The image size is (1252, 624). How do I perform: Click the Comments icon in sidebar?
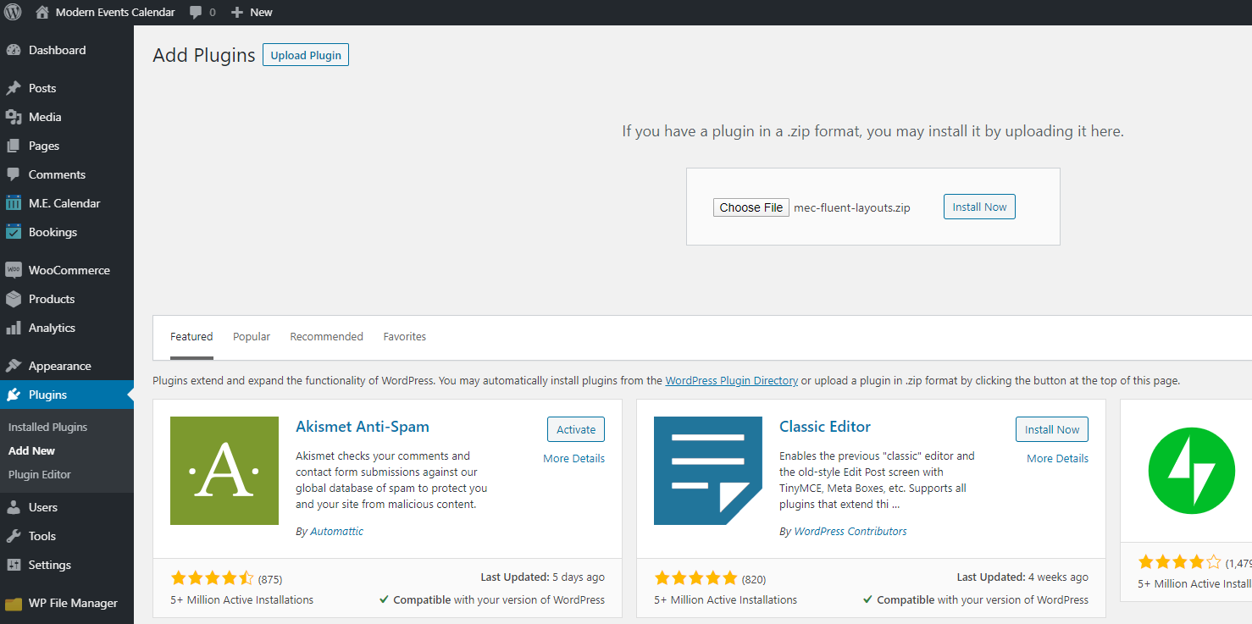[14, 174]
